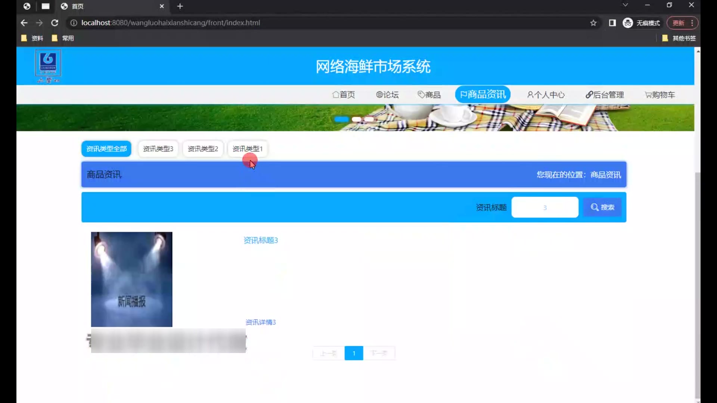Open the side panel icon
This screenshot has height=403, width=717.
pyautogui.click(x=612, y=23)
